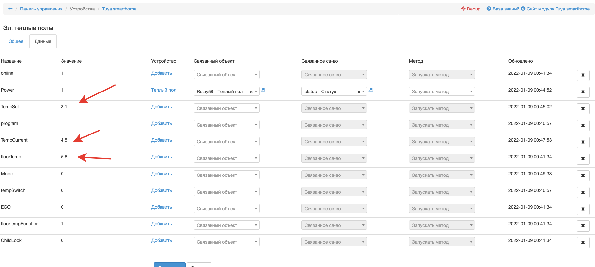Switch to the Общее tab
Image resolution: width=595 pixels, height=267 pixels.
click(16, 41)
